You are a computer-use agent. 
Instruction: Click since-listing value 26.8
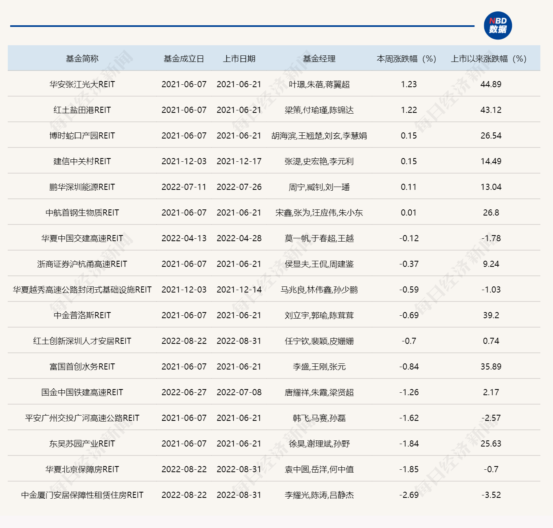tap(491, 213)
